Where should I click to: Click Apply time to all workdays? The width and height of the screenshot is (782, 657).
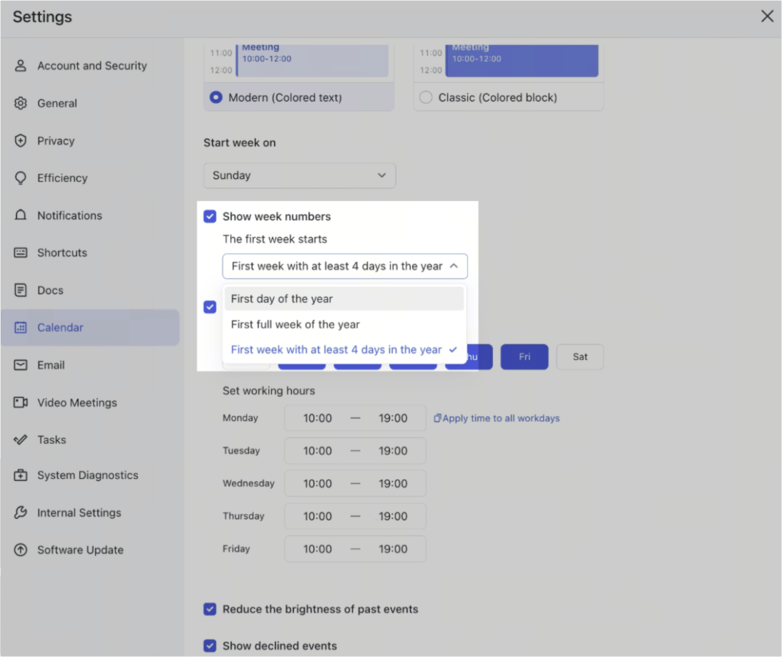click(497, 418)
